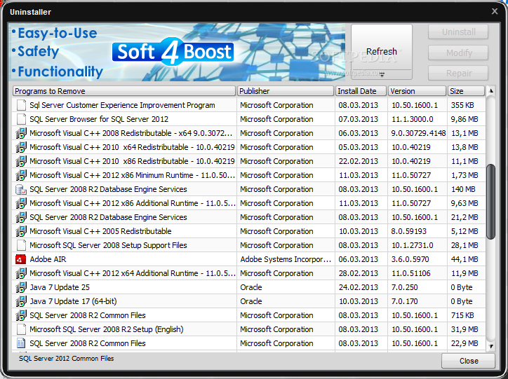Select Java 7 Update 17 (64-bit) entry
Screen dimensions: 508x379
(x=73, y=301)
